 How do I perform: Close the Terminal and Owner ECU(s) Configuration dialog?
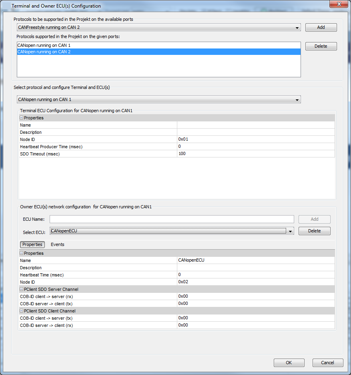(x=339, y=4)
